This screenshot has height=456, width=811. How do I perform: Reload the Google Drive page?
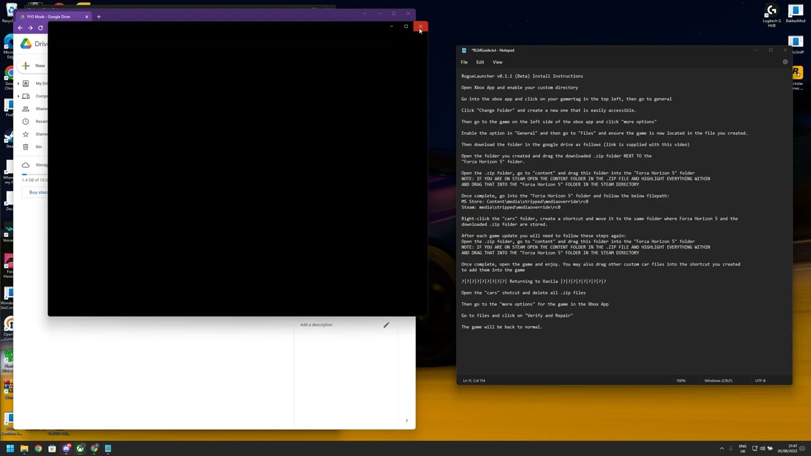[x=41, y=28]
